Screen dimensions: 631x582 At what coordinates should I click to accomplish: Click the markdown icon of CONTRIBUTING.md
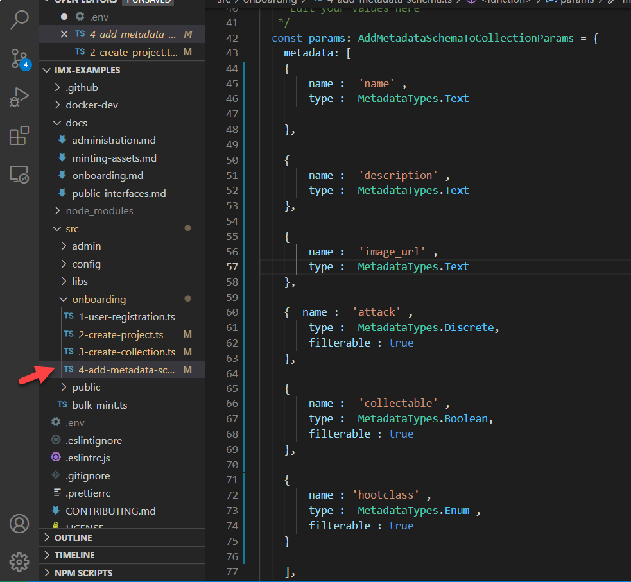tap(56, 510)
